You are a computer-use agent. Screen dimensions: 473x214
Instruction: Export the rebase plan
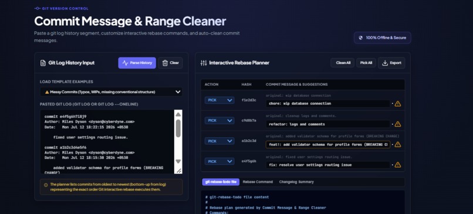pos(391,63)
